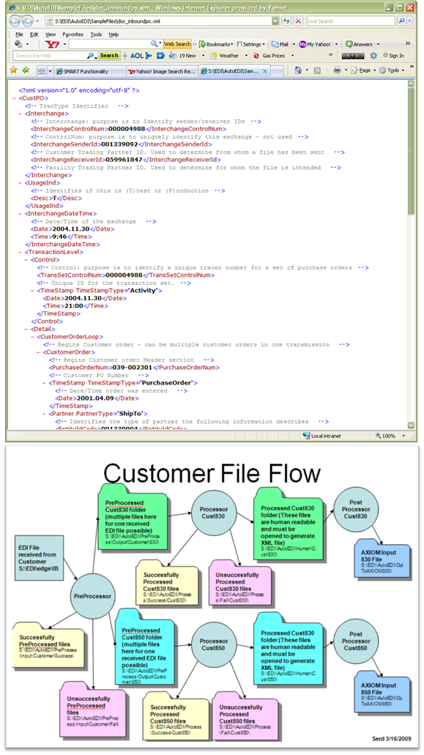Click the Print icon in command bar
Screen dimensions: 424x755
coord(337,70)
